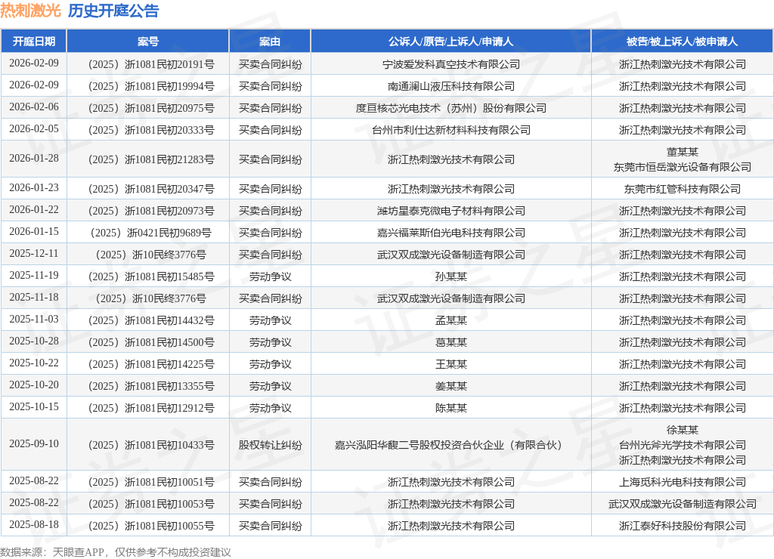Screen dimensions: 774x559
Task: Click defendant 徐某某
Action: click(x=683, y=431)
